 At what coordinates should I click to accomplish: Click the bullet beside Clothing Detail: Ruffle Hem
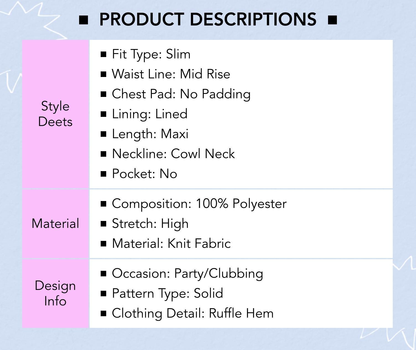pyautogui.click(x=104, y=313)
